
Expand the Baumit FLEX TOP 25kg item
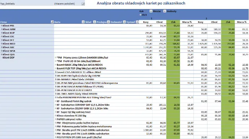click(56, 69)
